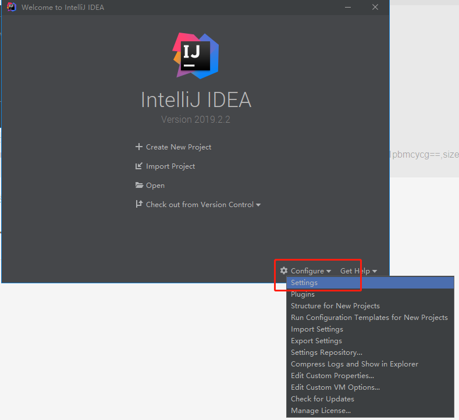This screenshot has height=420, width=459.
Task: Open Run Configuration Templates for New Projects
Action: pos(370,318)
